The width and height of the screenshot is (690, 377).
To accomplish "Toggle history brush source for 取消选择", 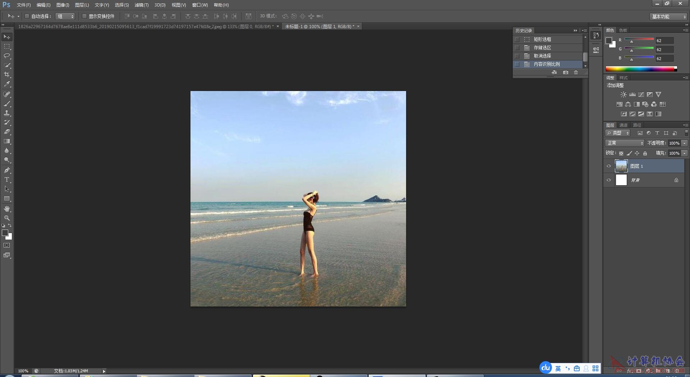I will pyautogui.click(x=517, y=56).
